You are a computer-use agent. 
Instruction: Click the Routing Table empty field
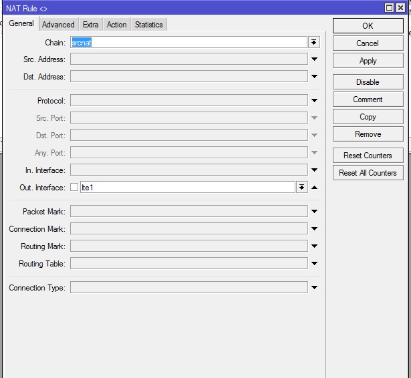(x=188, y=263)
